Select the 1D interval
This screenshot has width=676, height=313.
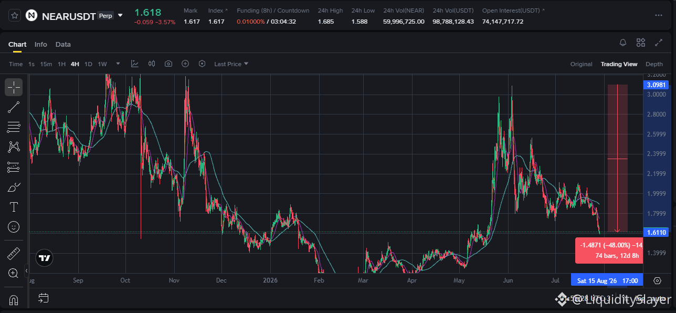click(88, 64)
